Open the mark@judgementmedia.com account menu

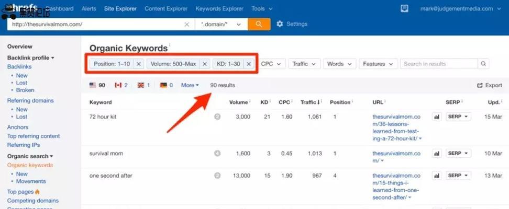[x=461, y=9]
